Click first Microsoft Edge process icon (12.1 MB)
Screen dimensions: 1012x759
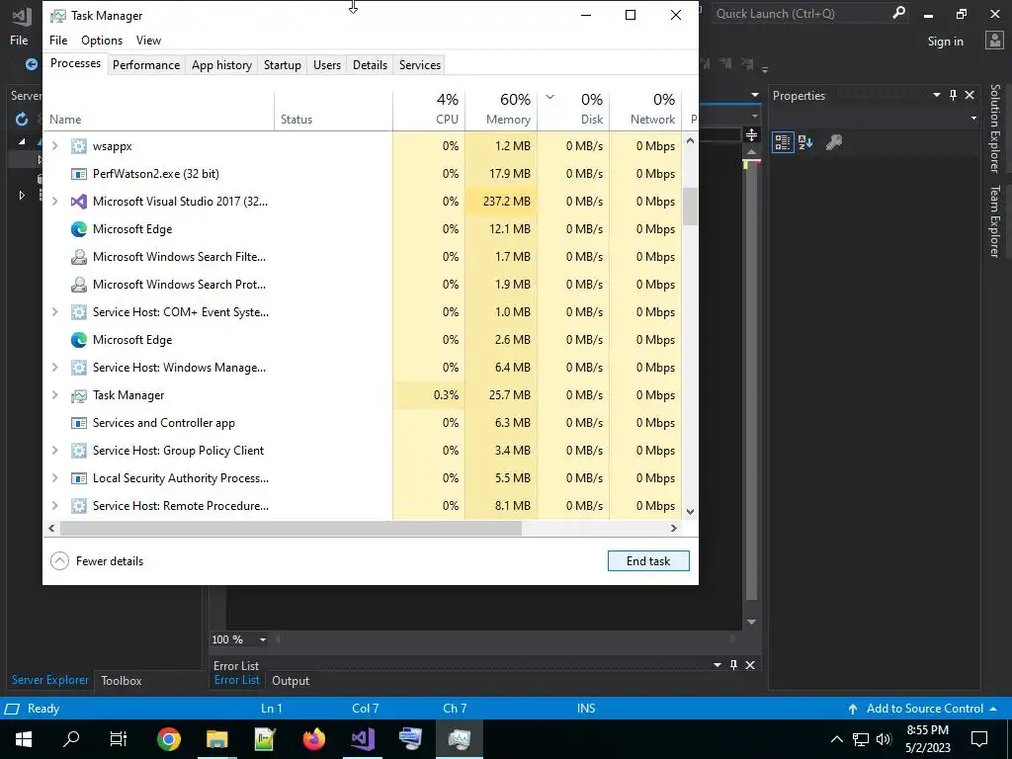(x=79, y=229)
